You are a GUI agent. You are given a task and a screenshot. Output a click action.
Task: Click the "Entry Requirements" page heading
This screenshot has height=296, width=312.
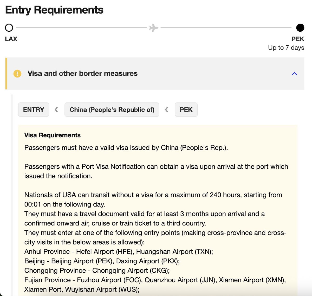pyautogui.click(x=54, y=10)
